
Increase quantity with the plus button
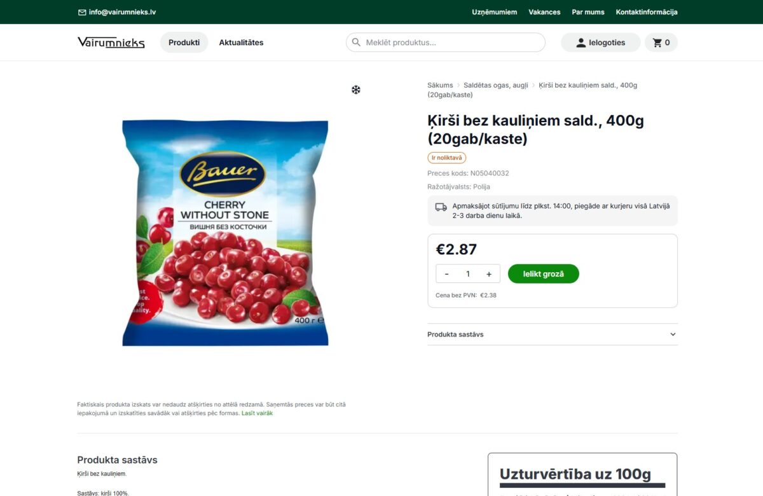coord(488,273)
